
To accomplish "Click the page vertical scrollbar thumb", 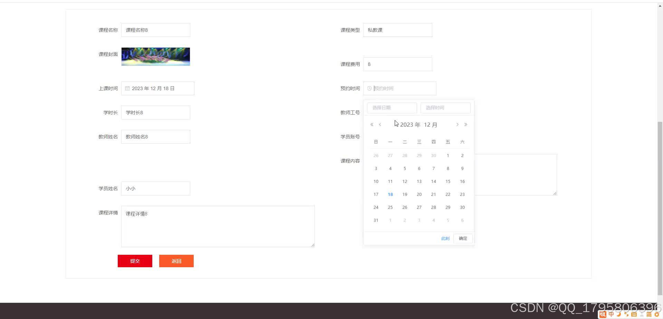I will (660, 208).
